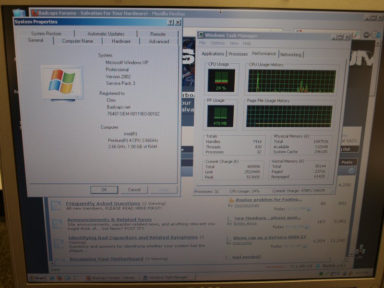Viewport: 384px width, 288px height.
Task: Open the System Restore tab
Action: pos(46,34)
